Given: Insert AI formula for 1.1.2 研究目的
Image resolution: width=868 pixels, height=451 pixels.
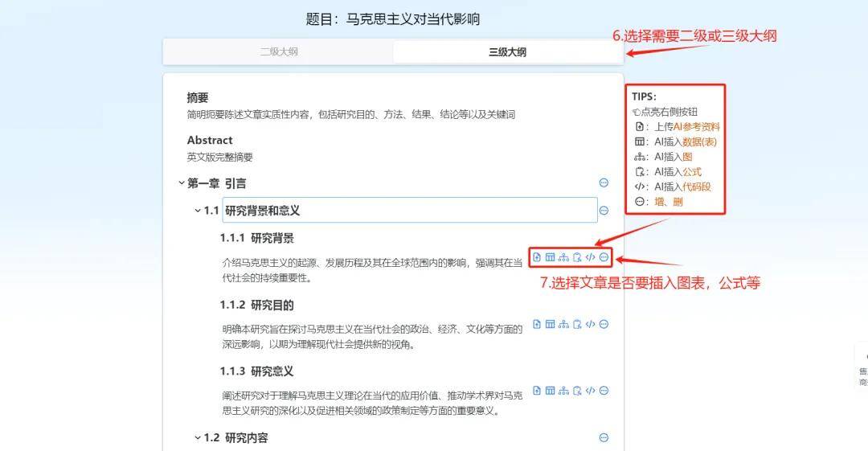Looking at the screenshot, I should [577, 324].
